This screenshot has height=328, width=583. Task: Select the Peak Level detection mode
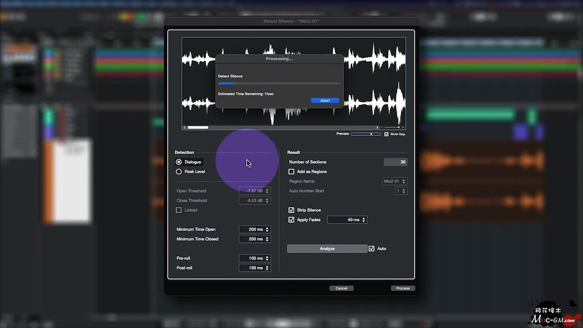click(179, 172)
